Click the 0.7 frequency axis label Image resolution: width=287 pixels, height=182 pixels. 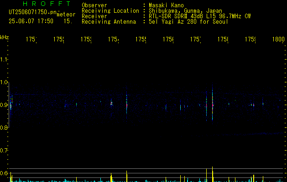[4, 151]
